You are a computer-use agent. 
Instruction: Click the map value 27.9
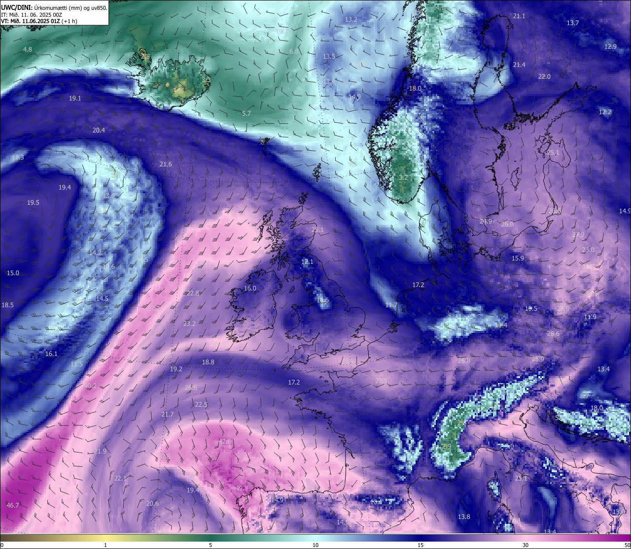click(x=578, y=235)
